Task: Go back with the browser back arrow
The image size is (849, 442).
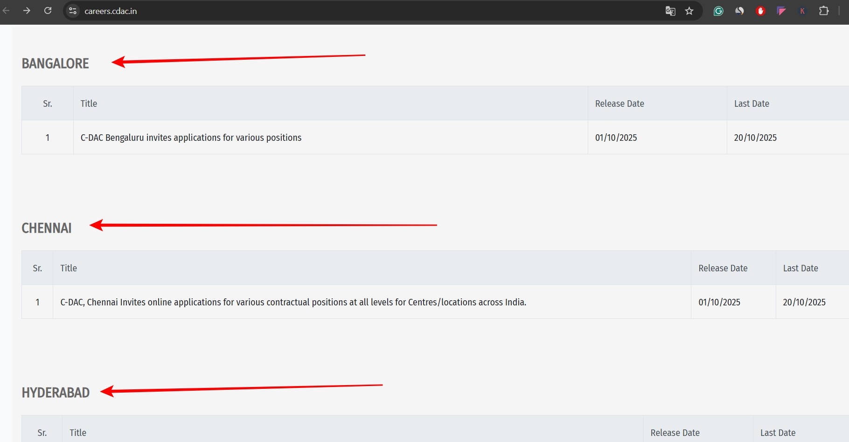Action: (x=6, y=11)
